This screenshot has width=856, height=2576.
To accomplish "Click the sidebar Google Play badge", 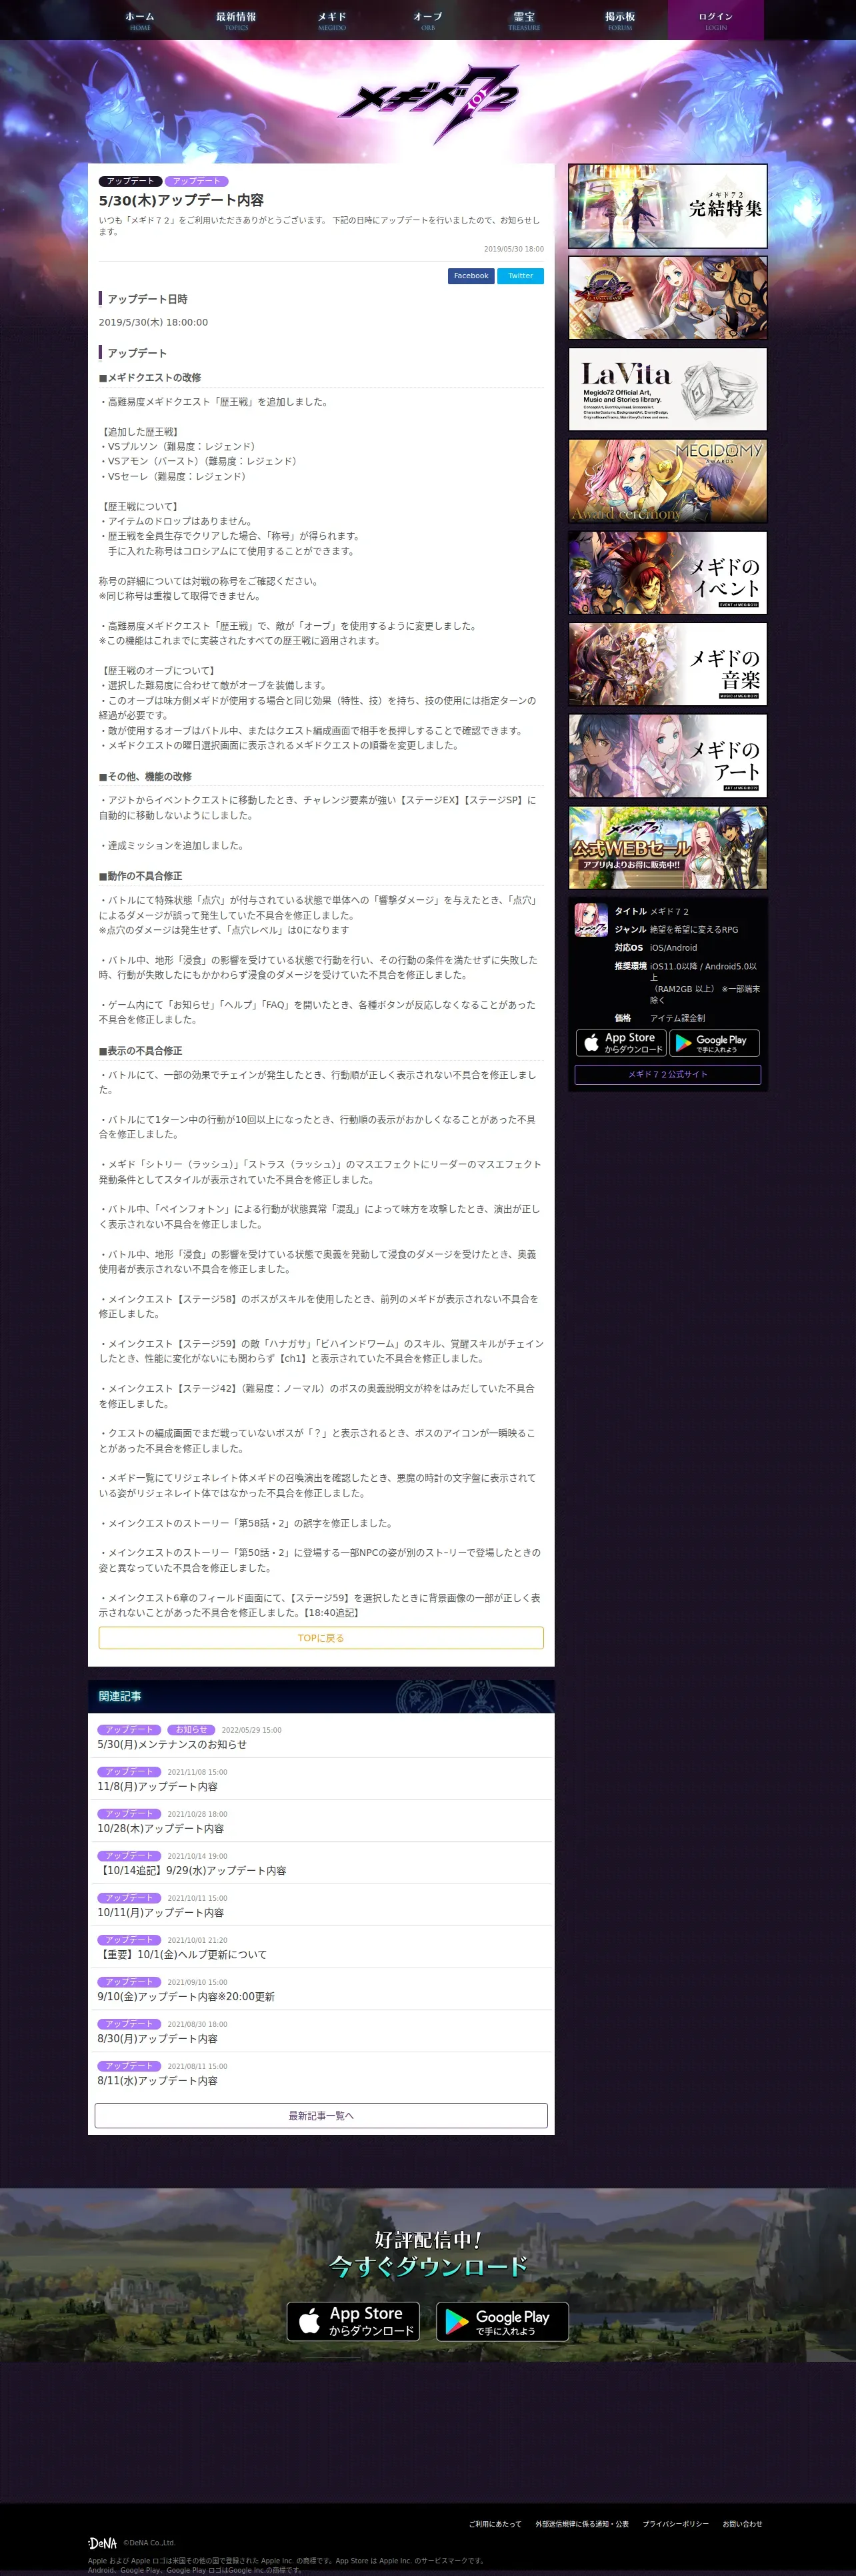I will pos(714,1043).
